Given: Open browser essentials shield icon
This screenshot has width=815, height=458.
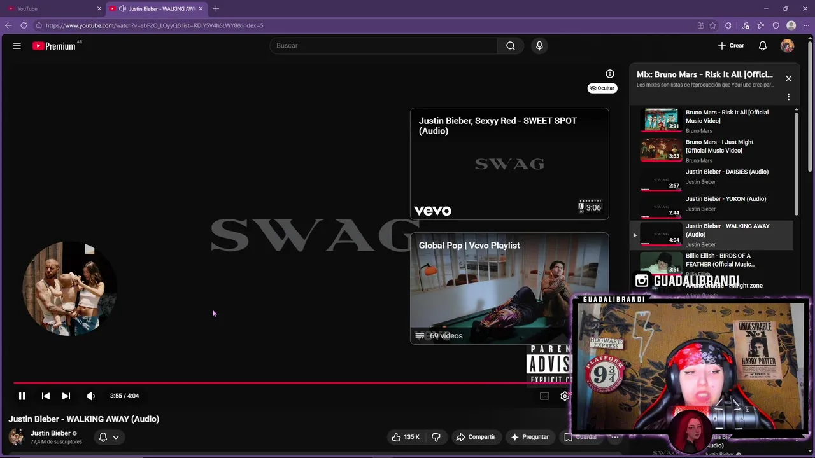Looking at the screenshot, I should tap(776, 25).
